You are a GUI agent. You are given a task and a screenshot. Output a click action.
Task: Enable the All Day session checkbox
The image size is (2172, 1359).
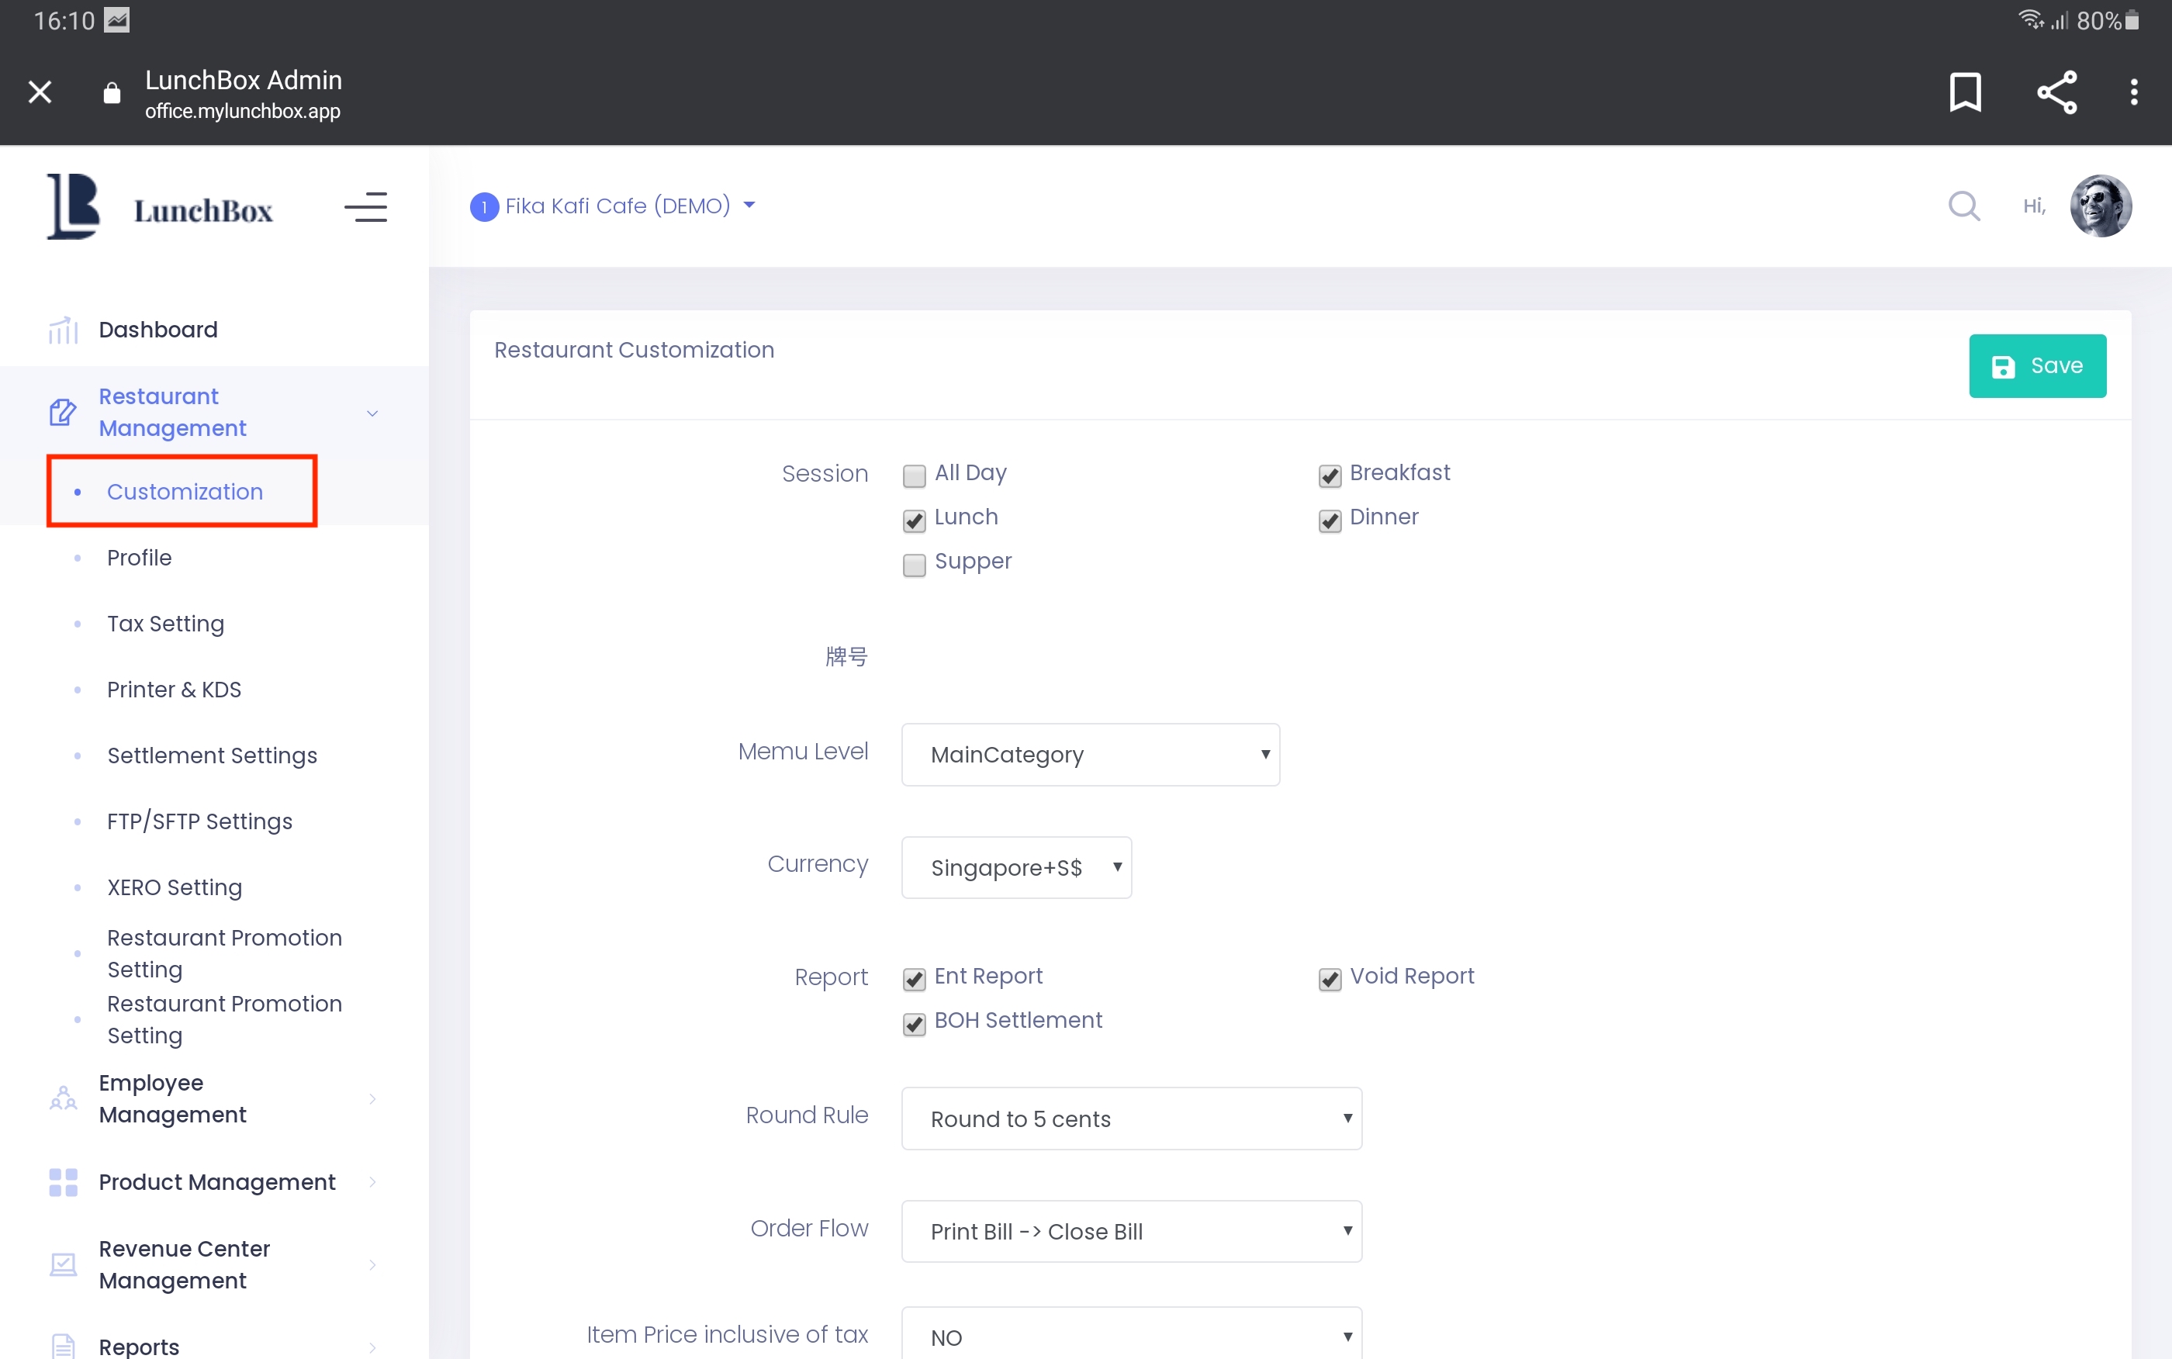[914, 475]
